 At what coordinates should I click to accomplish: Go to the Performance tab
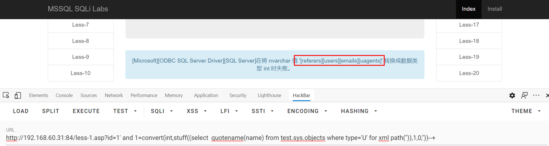144,95
